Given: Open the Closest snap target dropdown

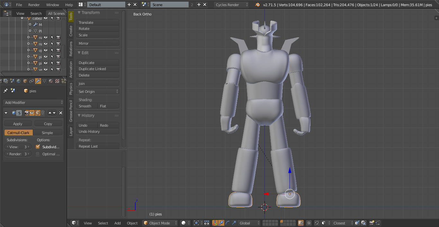Looking at the screenshot, I should click(x=342, y=223).
